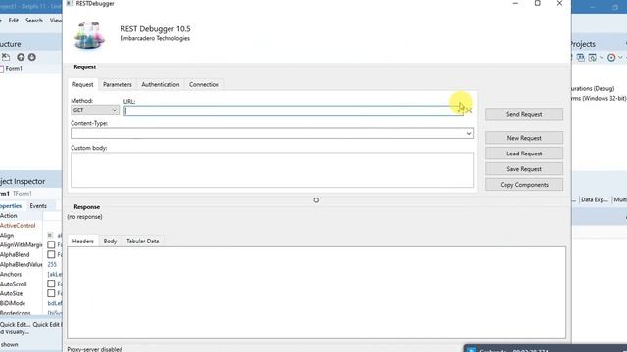Image resolution: width=627 pixels, height=352 pixels.
Task: Select the AlphaBlendValue 255 value
Action: click(x=52, y=264)
